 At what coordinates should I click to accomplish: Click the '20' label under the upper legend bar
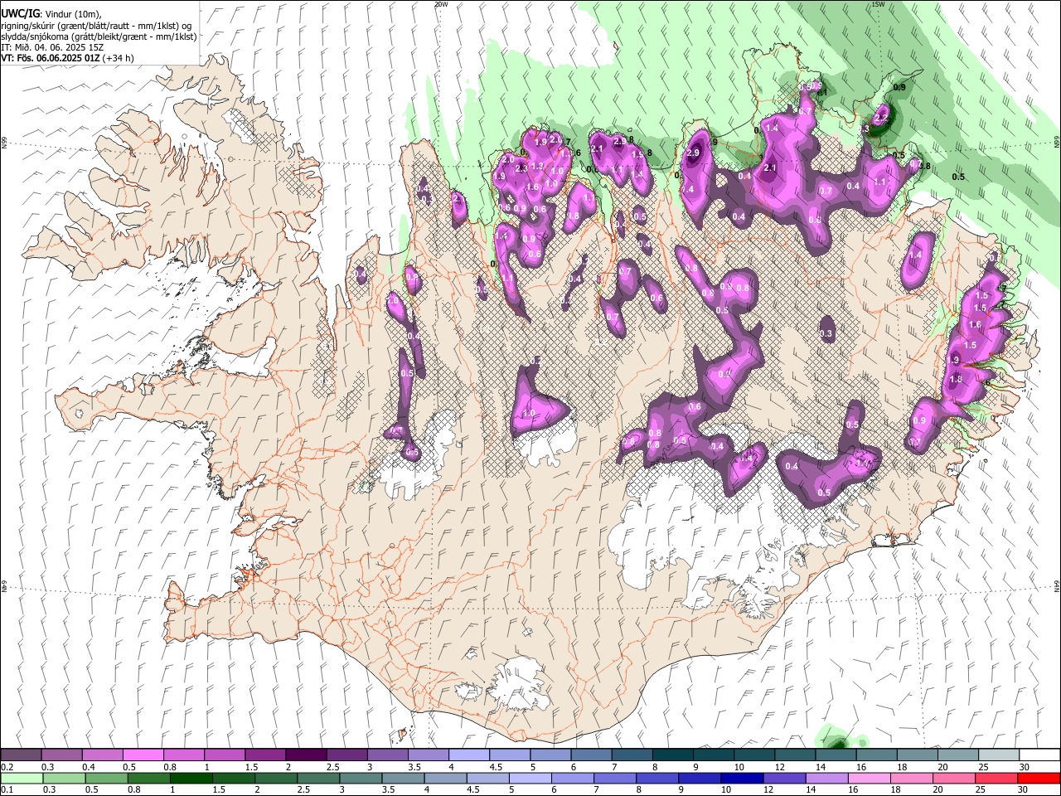(942, 767)
